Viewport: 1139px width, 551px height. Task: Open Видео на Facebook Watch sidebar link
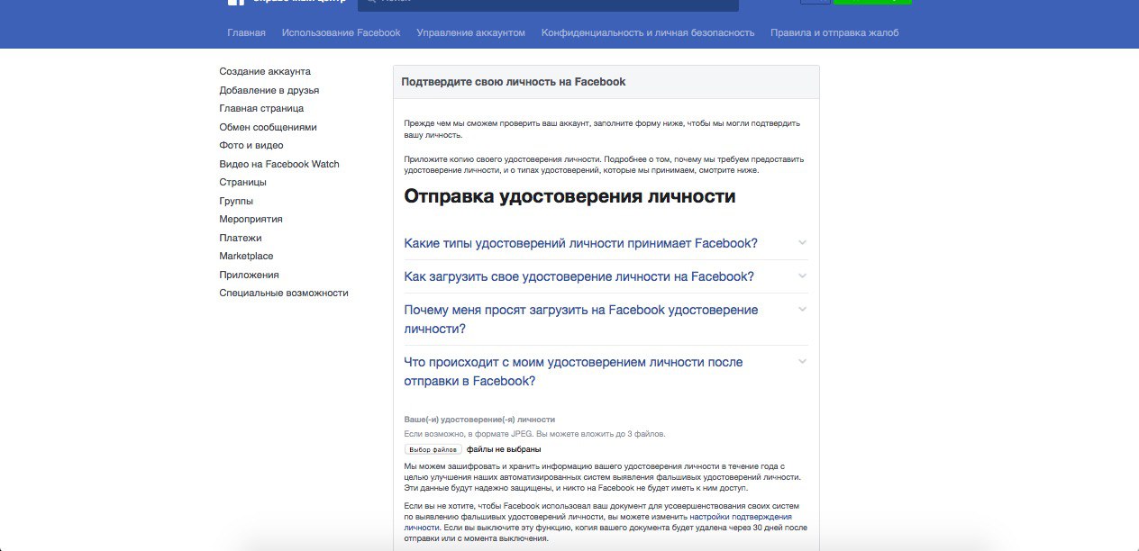coord(279,164)
